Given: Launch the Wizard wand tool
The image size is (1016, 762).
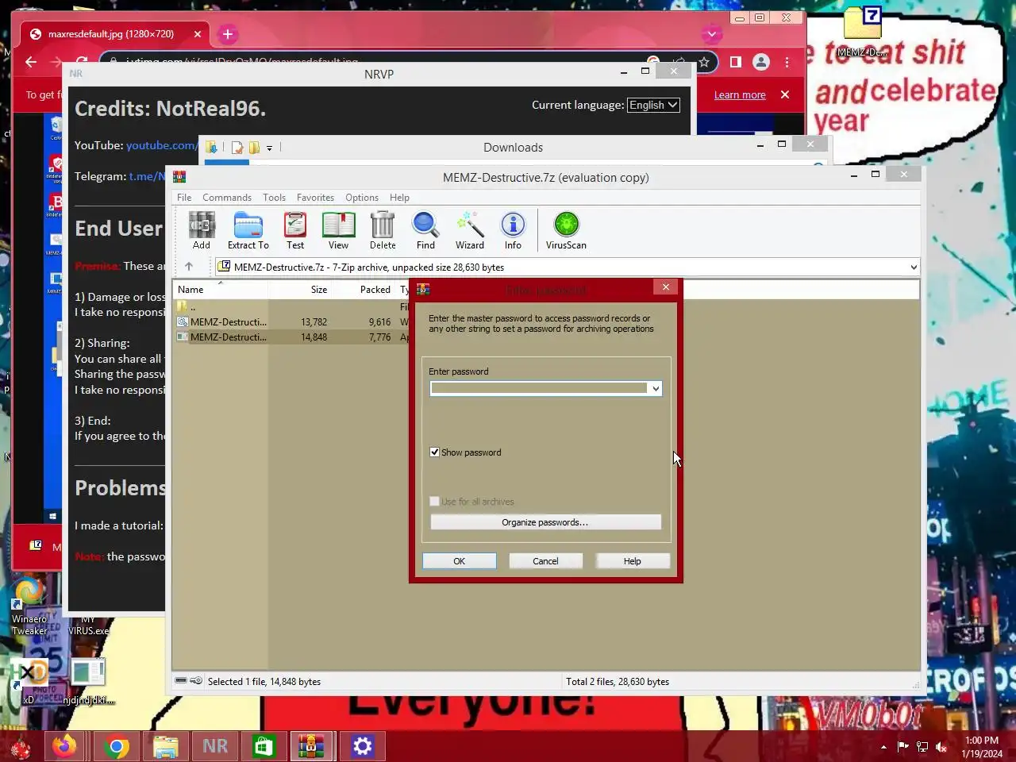Looking at the screenshot, I should point(470,231).
